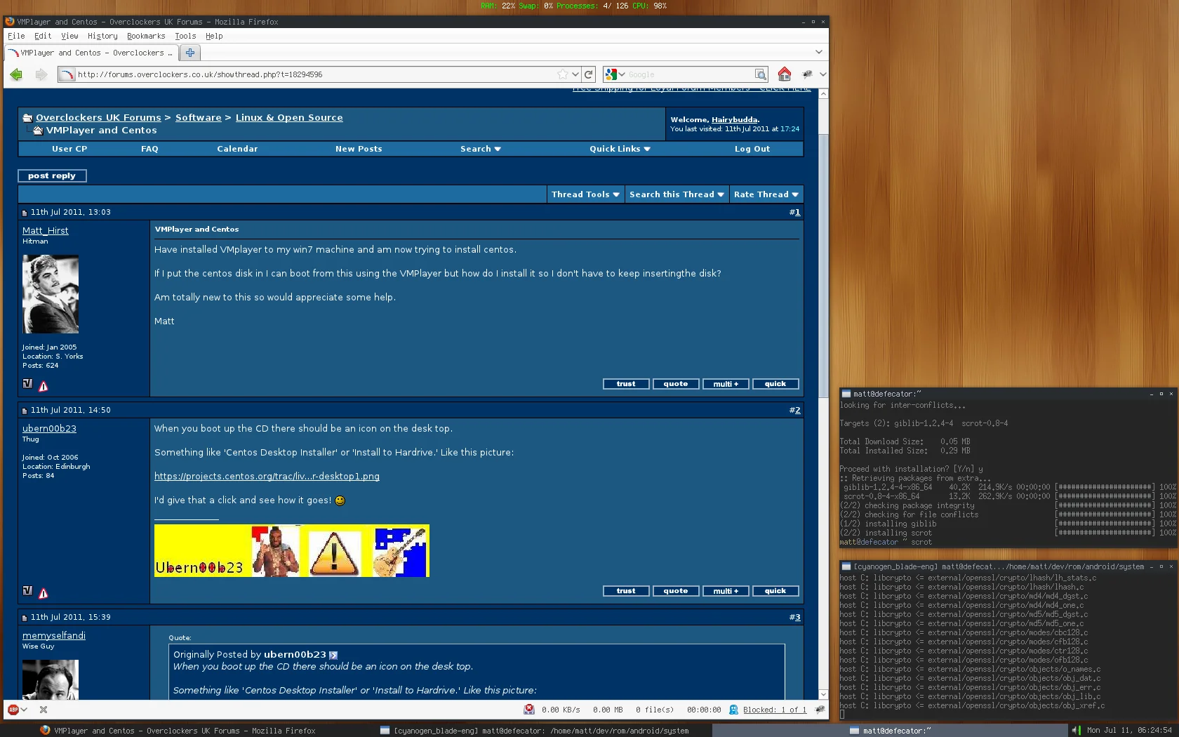Viewport: 1179px width, 737px height.
Task: Open the Firefox home page icon
Action: pos(784,74)
